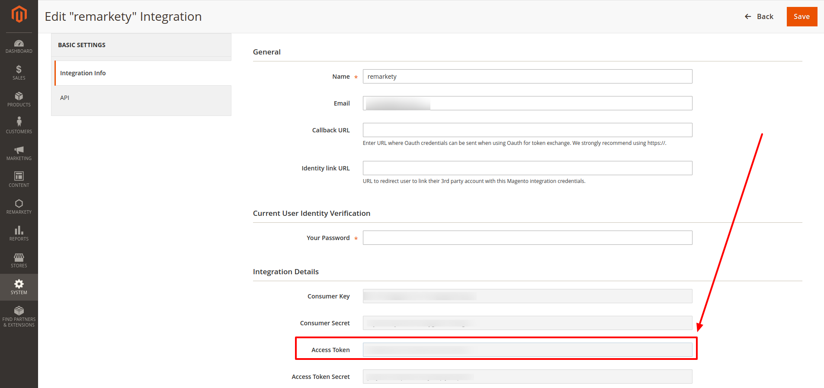Click the Access Token field
The height and width of the screenshot is (388, 824).
527,350
